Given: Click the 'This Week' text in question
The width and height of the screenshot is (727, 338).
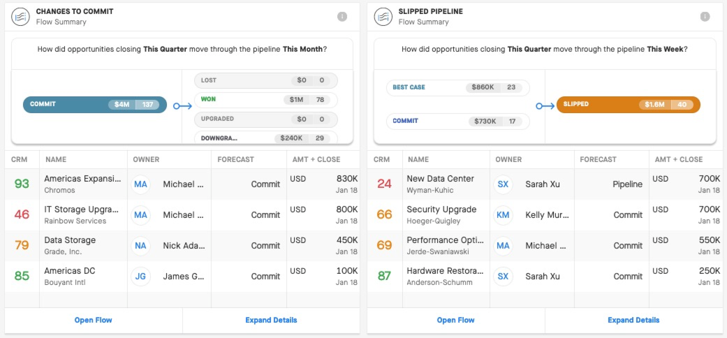Looking at the screenshot, I should click(x=665, y=49).
